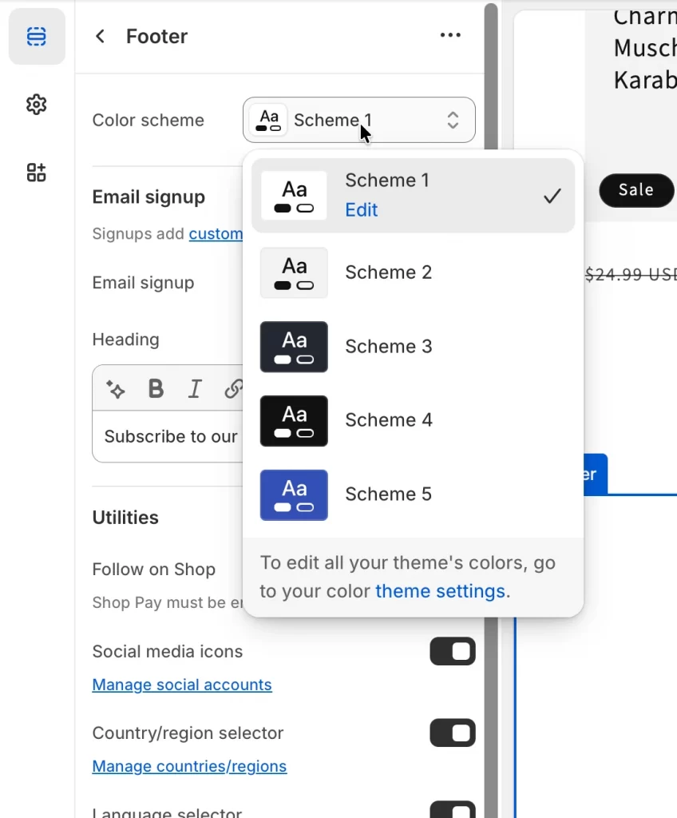Toggle the Social media icons switch

[x=452, y=652]
